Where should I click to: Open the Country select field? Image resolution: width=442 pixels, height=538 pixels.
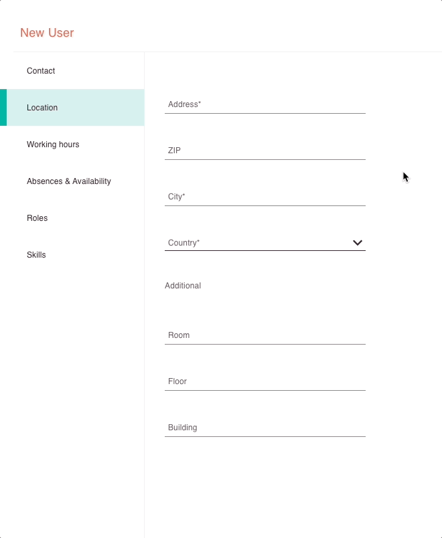265,243
